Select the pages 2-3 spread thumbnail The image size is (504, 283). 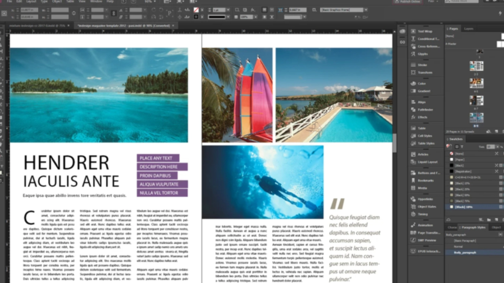(x=476, y=66)
